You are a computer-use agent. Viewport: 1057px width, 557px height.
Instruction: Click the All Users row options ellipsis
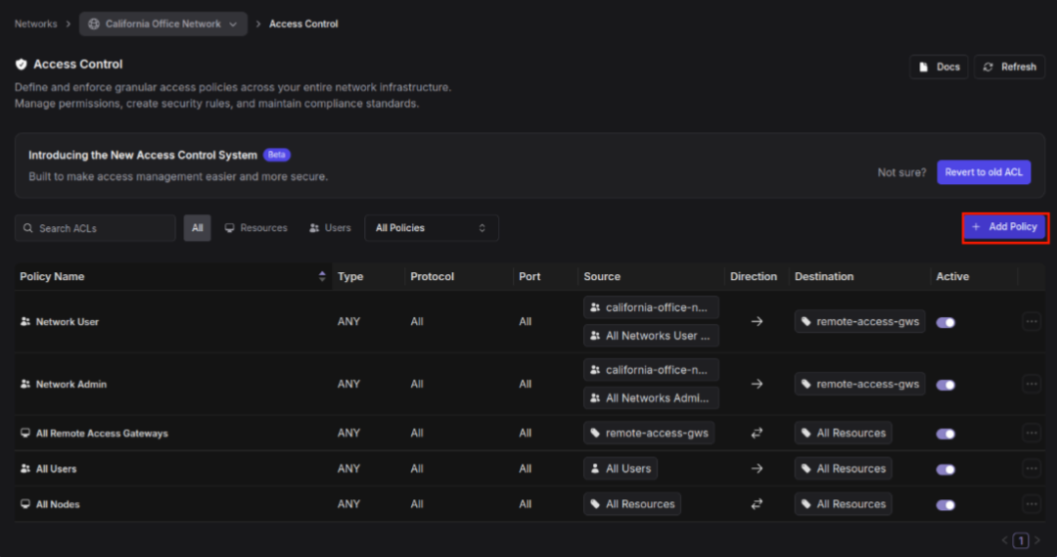pos(1032,469)
